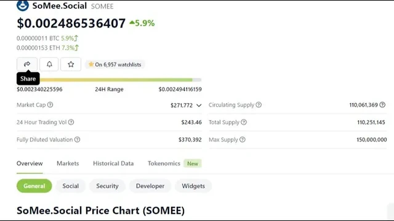Switch to the Markets tab
Image resolution: width=394 pixels, height=221 pixels.
coord(68,163)
